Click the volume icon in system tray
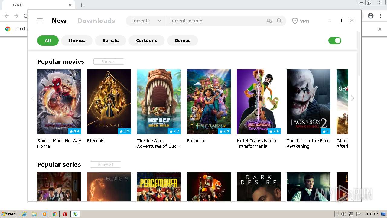Screen dimensions: 387x218 coord(344,214)
